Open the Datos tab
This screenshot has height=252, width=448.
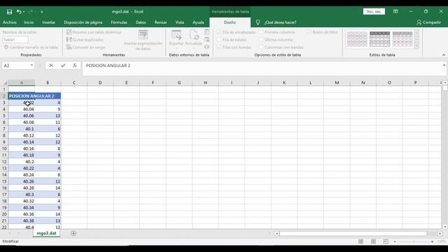141,22
